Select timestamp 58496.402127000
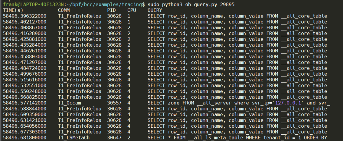 (25, 22)
